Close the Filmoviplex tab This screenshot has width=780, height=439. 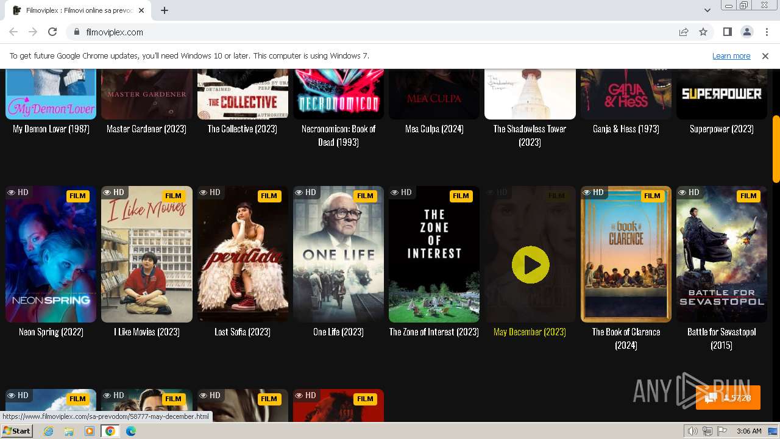pos(141,10)
